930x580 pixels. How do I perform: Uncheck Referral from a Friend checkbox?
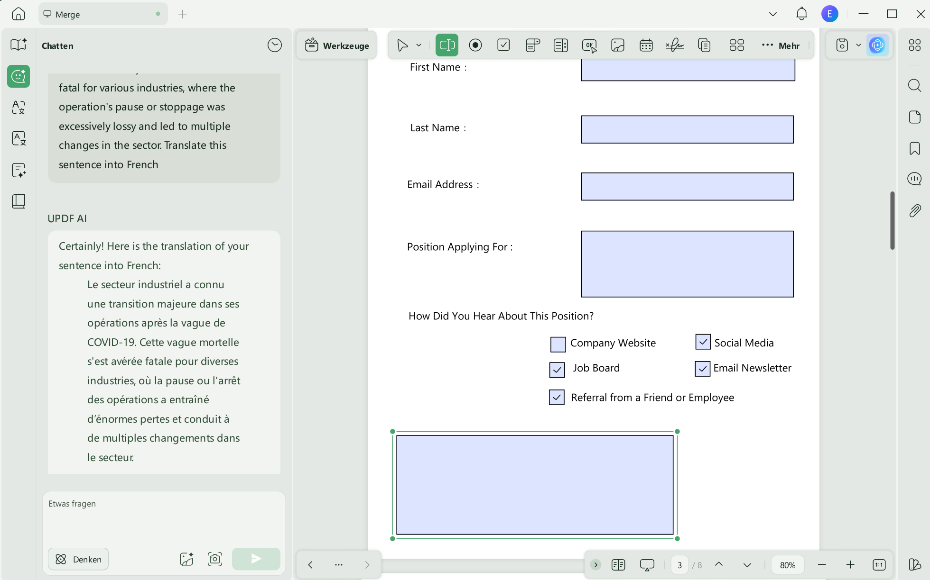point(557,397)
